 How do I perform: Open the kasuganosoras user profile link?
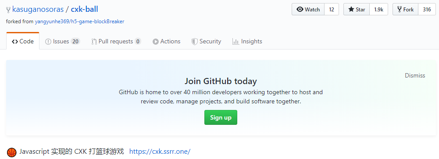click(38, 9)
